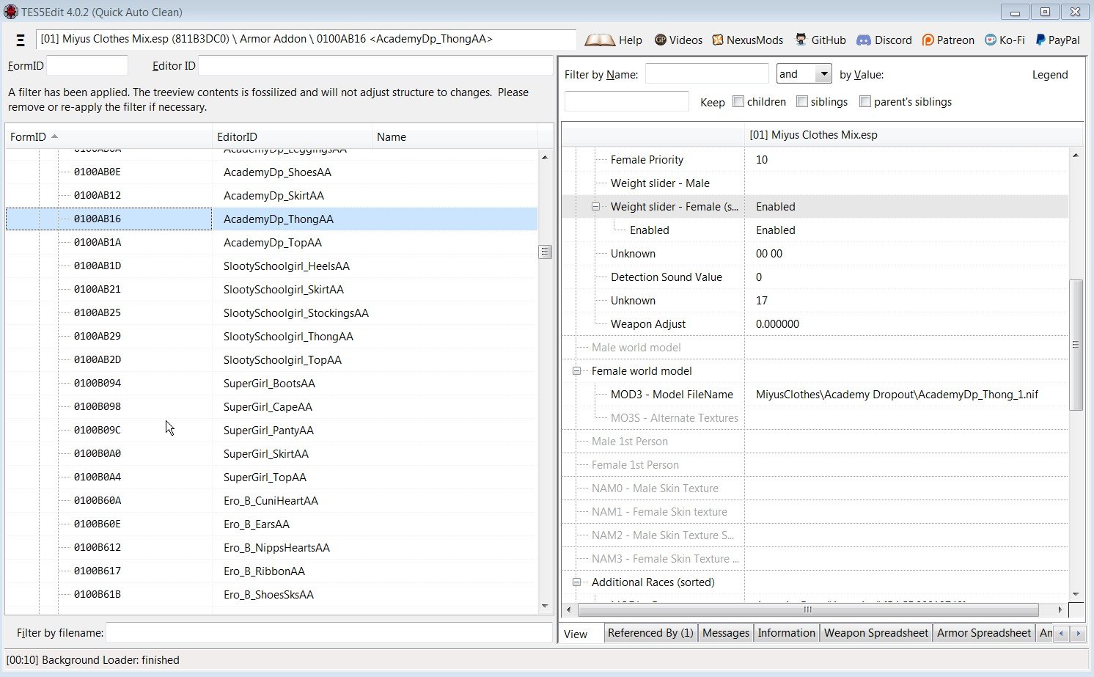Collapse the Female world model node
This screenshot has height=677, width=1094.
pyautogui.click(x=576, y=371)
